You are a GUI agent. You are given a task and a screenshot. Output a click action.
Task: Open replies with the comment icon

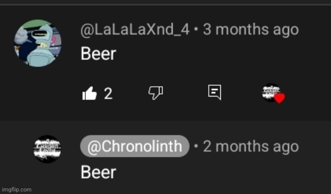tap(215, 92)
